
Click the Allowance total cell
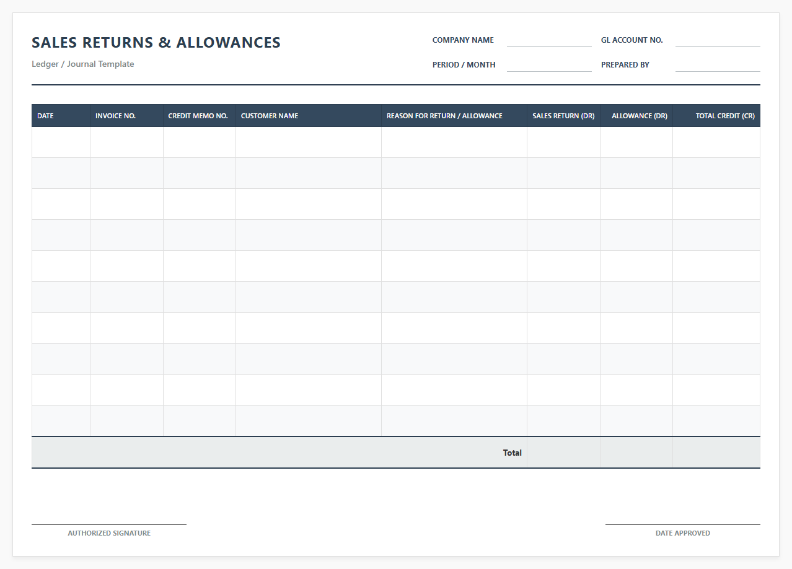click(x=636, y=453)
